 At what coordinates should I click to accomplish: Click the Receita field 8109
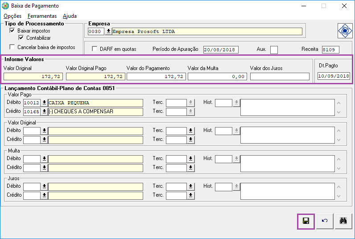pyautogui.click(x=330, y=49)
